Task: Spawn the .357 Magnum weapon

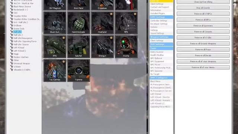Action: [55, 5]
